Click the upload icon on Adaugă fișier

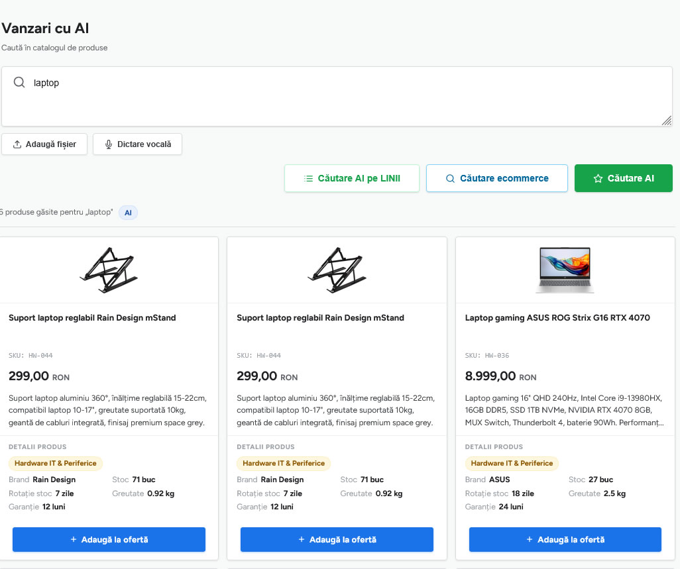tap(17, 144)
